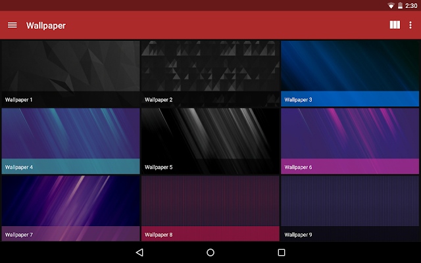Open the hamburger navigation menu
The height and width of the screenshot is (263, 421).
[x=12, y=25]
